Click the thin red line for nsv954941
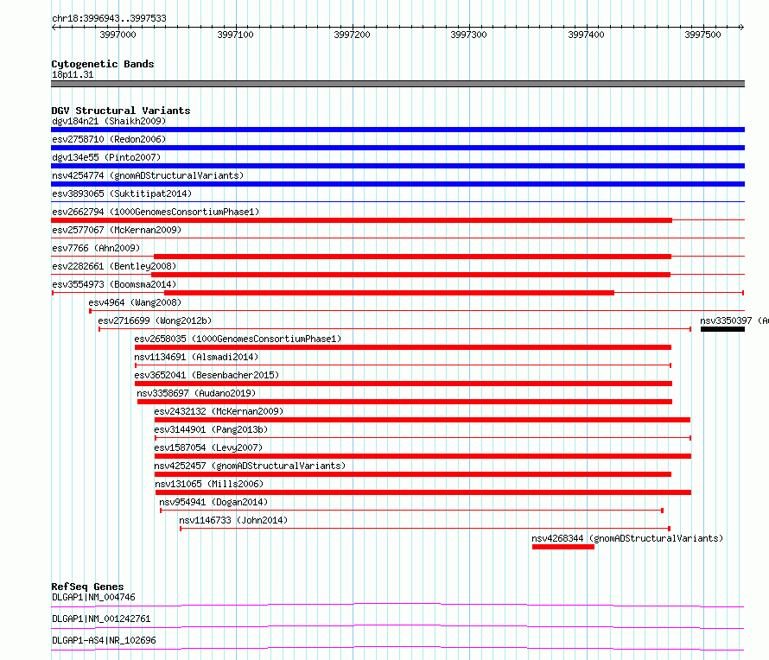The height and width of the screenshot is (660, 769). pyautogui.click(x=412, y=511)
